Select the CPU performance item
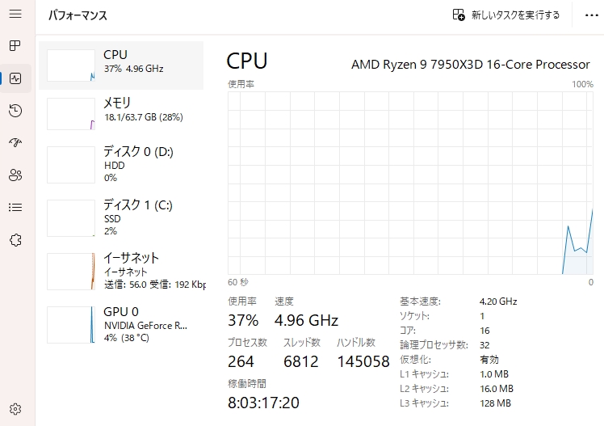 pos(121,65)
